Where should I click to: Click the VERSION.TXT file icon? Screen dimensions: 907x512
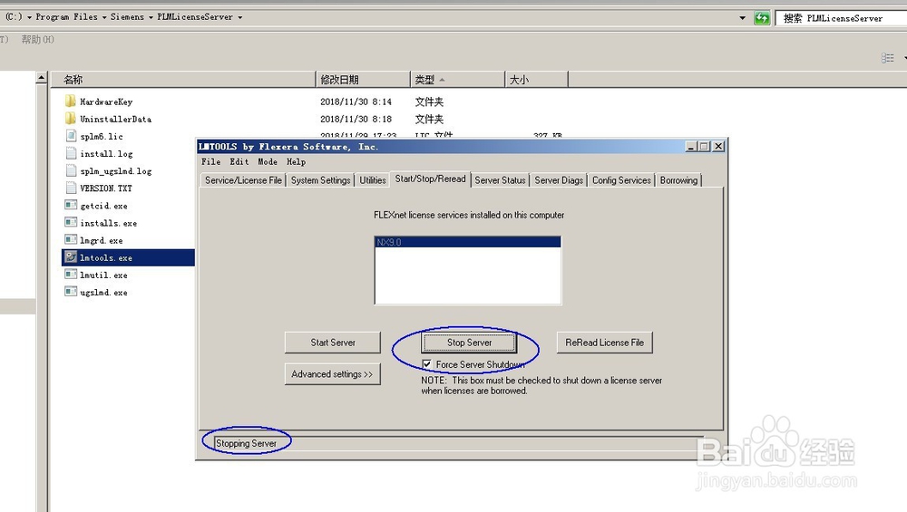click(71, 188)
